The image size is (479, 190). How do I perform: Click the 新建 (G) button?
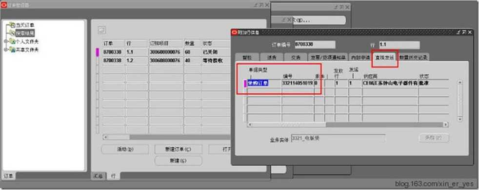(x=179, y=161)
